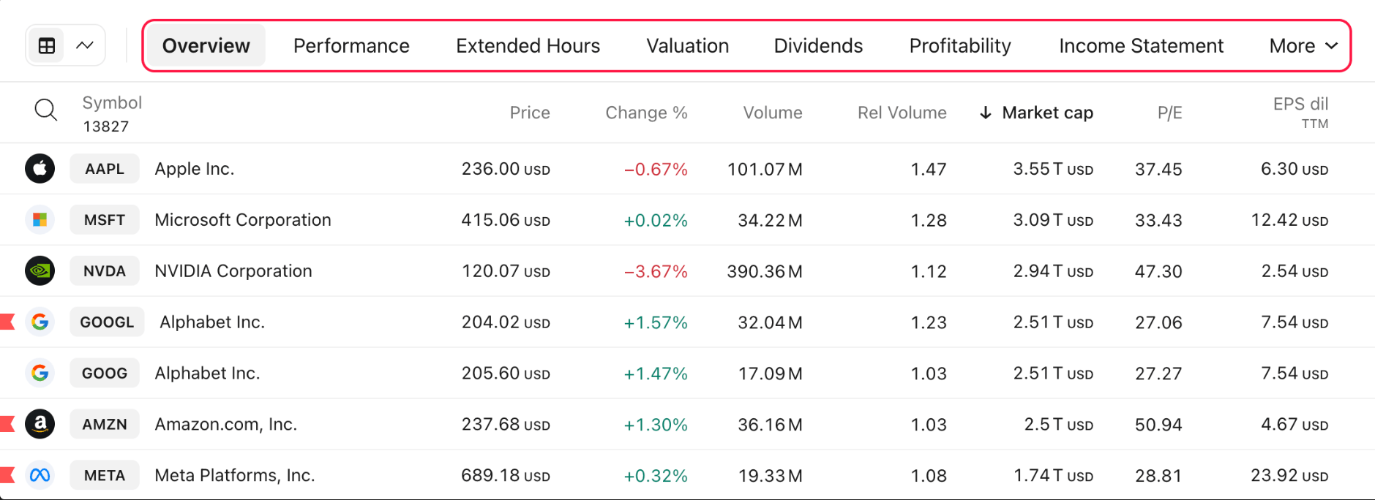Image resolution: width=1375 pixels, height=500 pixels.
Task: Click the Apple Inc. company name
Action: click(195, 169)
